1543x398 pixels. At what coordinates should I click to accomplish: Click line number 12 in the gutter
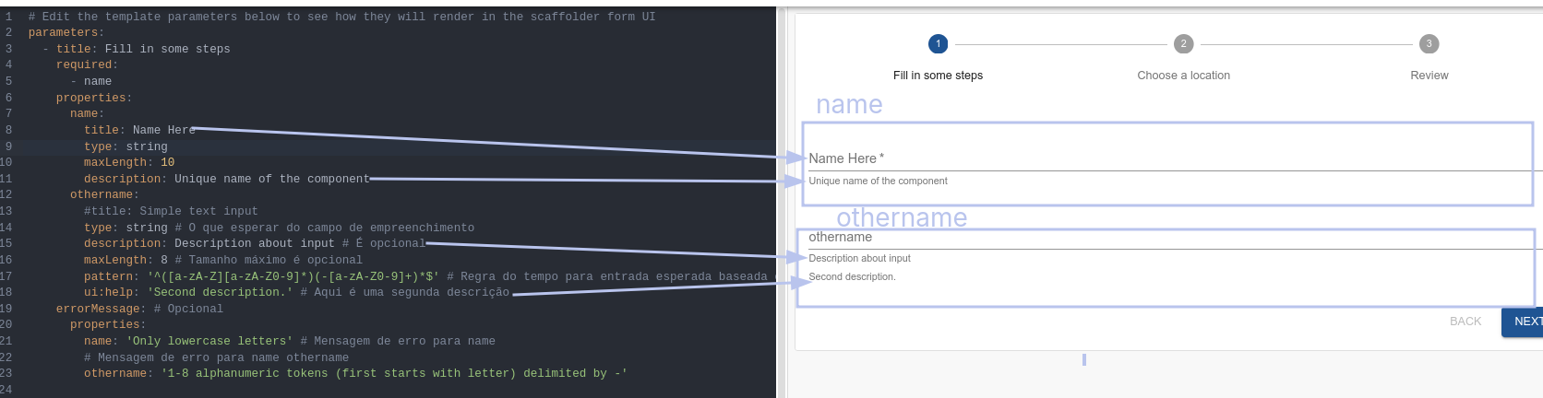6,195
